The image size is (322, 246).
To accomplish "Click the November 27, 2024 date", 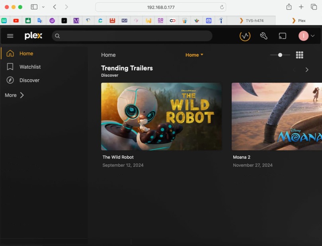I will 253,165.
